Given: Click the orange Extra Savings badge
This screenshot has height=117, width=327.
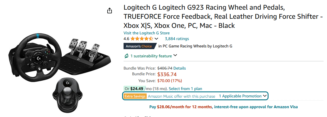Looking at the screenshot, I should pyautogui.click(x=135, y=96).
